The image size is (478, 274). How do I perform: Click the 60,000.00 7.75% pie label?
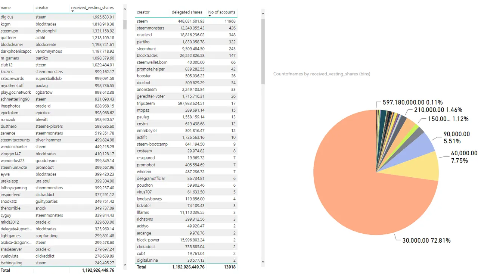(464, 157)
